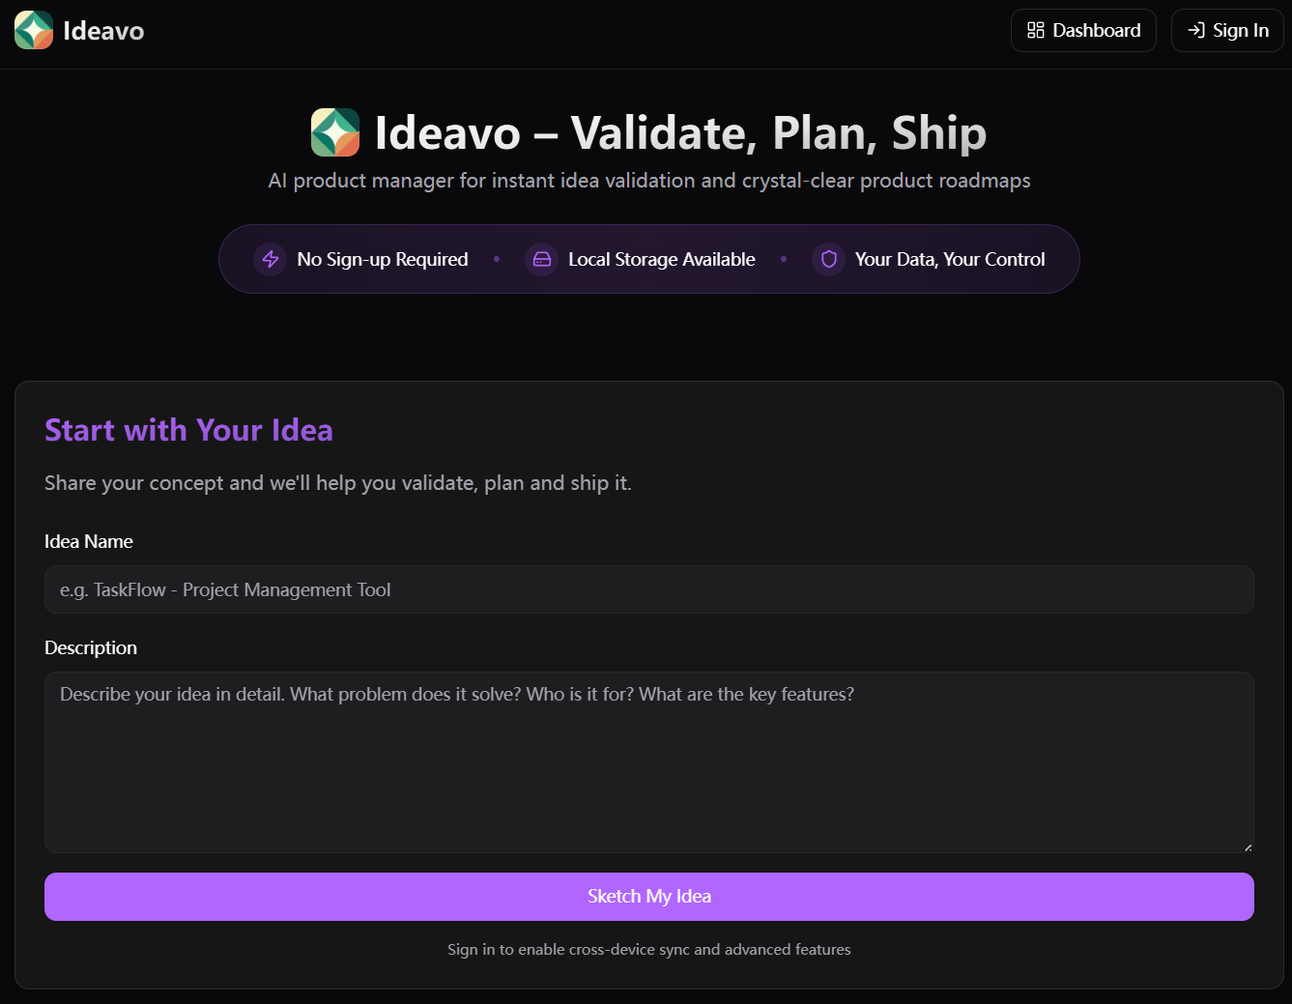Click the Description textarea resize handle

(x=1248, y=846)
